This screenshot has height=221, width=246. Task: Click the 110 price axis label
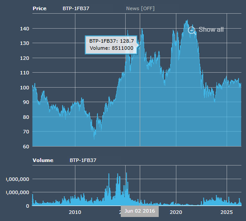25,73
